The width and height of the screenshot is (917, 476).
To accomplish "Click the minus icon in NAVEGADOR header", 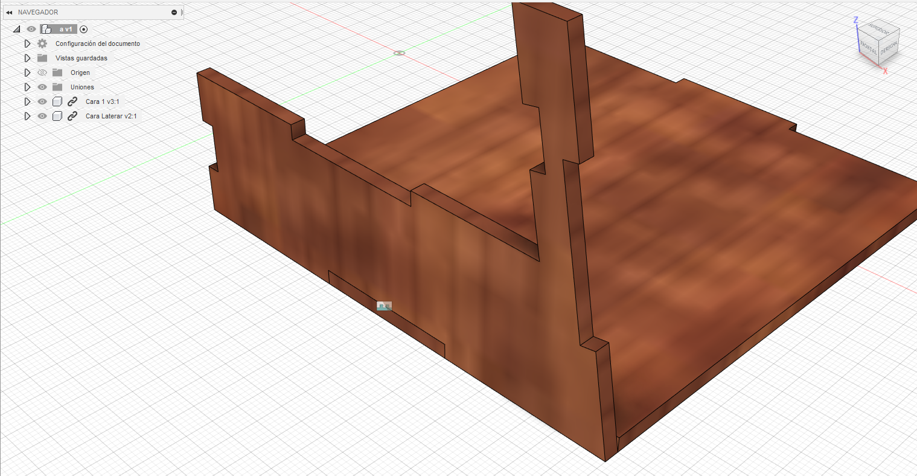I will point(174,12).
